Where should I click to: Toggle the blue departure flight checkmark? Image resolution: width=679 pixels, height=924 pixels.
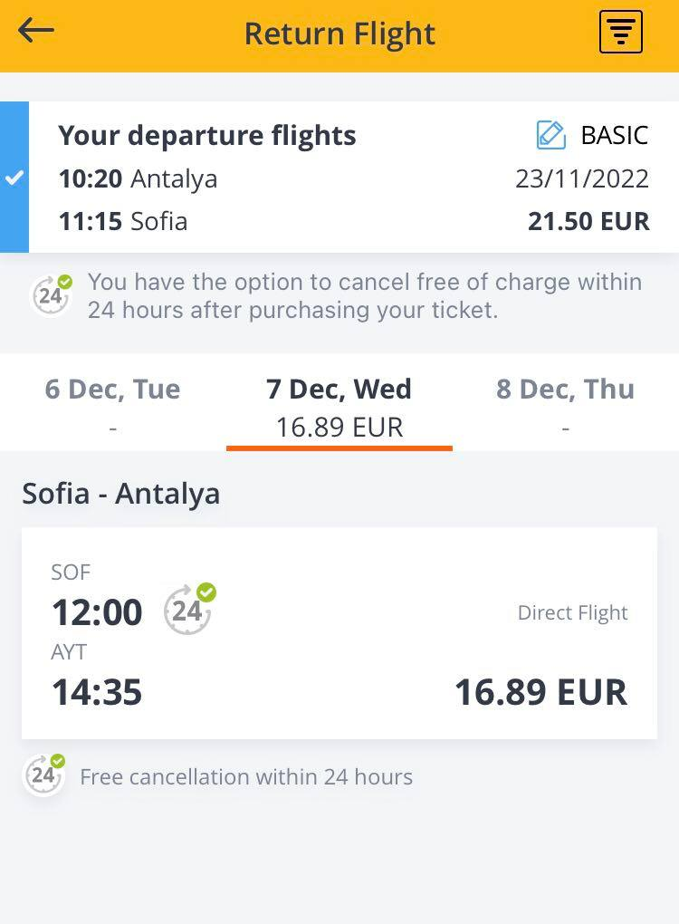(x=14, y=178)
